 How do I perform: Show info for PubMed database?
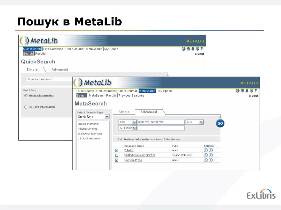tap(206, 150)
